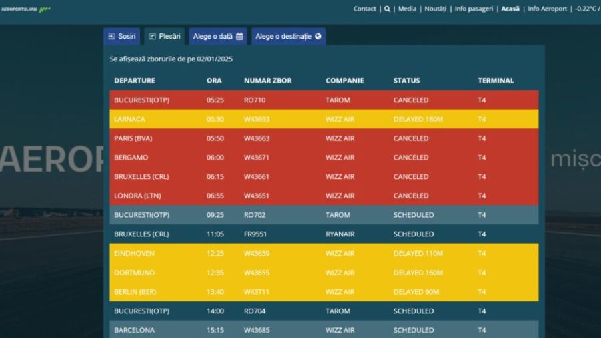Go to the Acasă page
The image size is (601, 338).
pyautogui.click(x=510, y=9)
